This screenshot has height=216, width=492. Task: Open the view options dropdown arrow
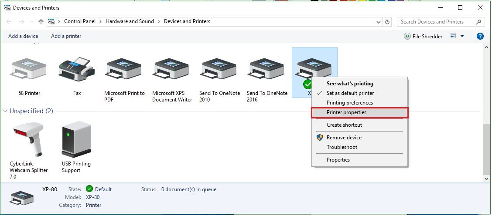click(x=462, y=36)
